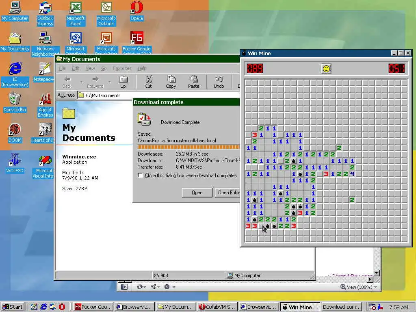Viewport: 416px width, 312px height.
Task: Expand the Forward button history dropdown arrow
Action: [109, 82]
